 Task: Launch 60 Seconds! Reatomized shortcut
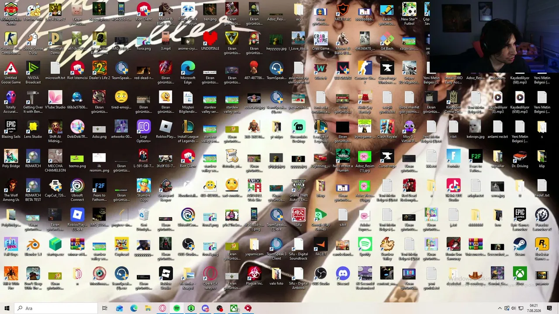(x=365, y=278)
